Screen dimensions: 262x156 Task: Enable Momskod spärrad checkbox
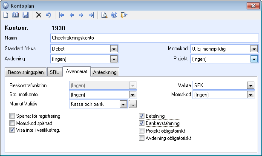[x=12, y=123]
